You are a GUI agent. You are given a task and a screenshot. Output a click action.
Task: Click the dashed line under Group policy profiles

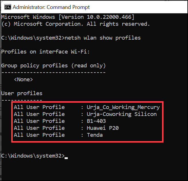(53, 72)
